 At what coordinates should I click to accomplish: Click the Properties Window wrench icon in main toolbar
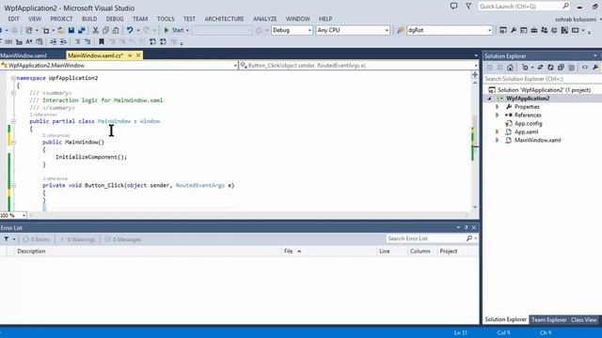coord(514,30)
